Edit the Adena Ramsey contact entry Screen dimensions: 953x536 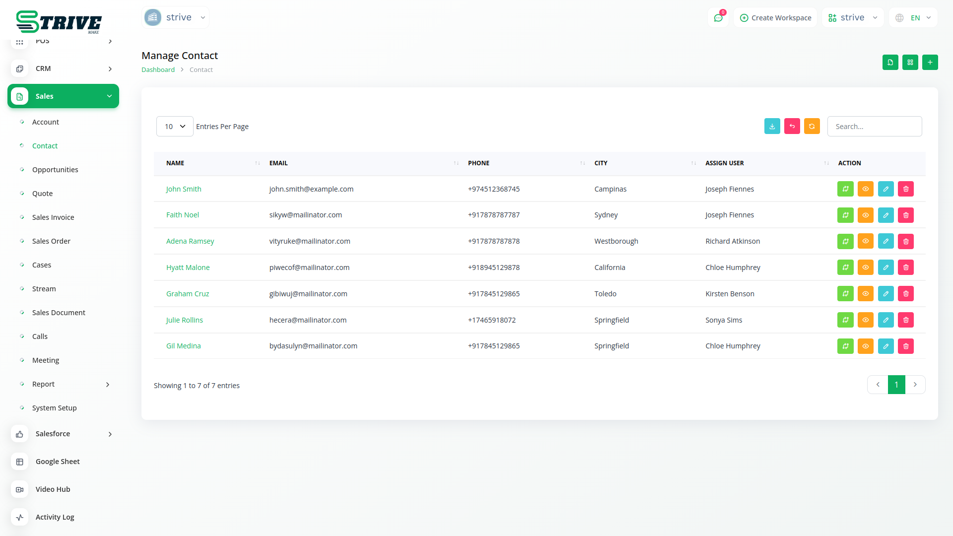point(885,242)
